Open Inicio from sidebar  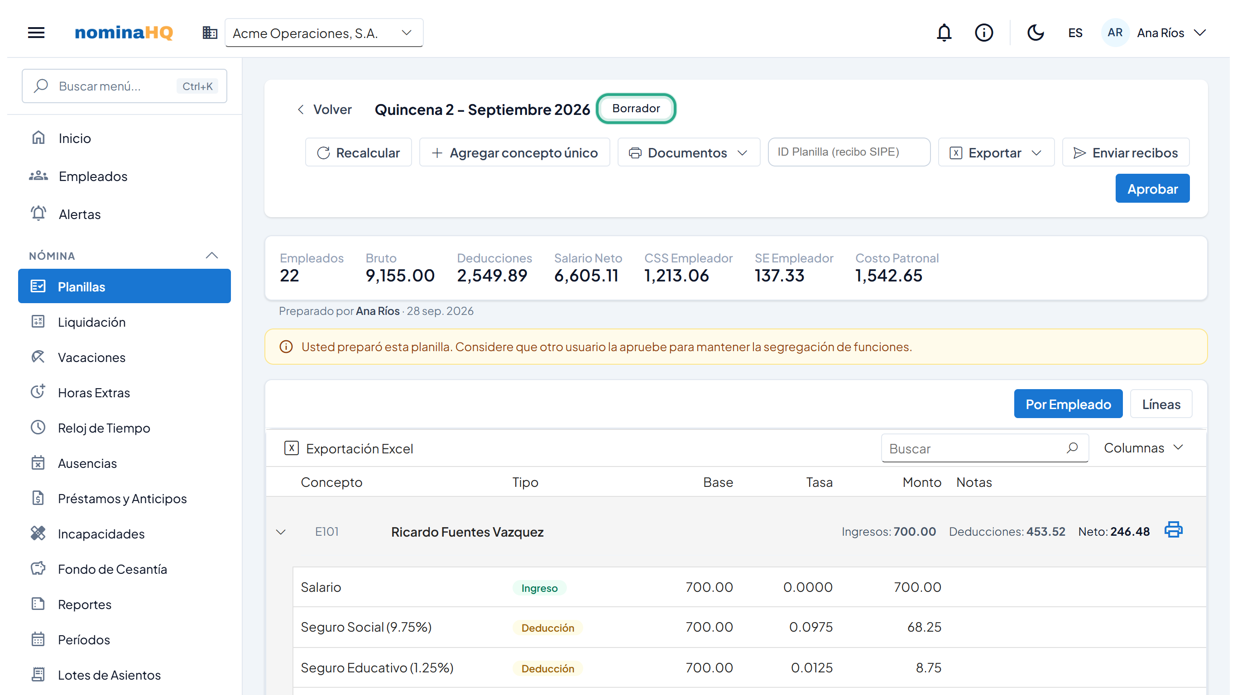[125, 138]
